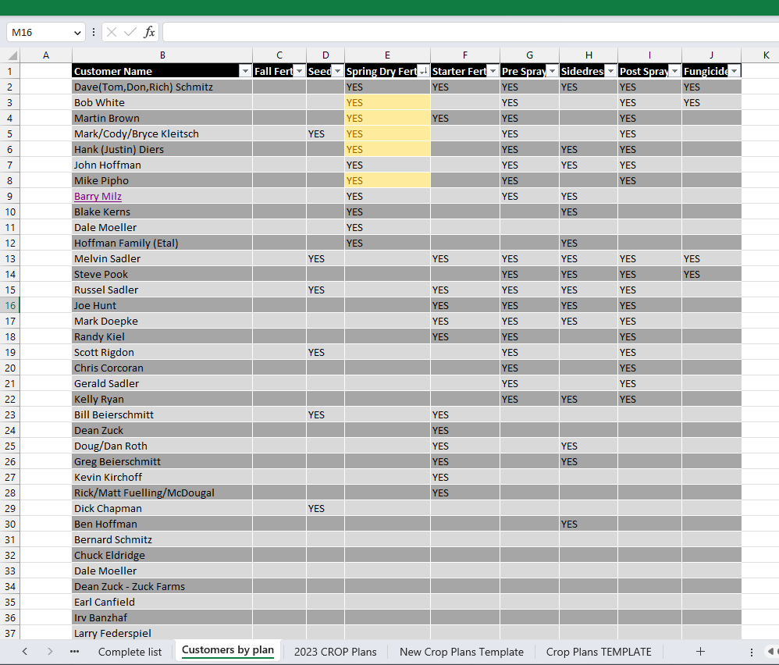Select the Kelly Ryan cell

162,400
